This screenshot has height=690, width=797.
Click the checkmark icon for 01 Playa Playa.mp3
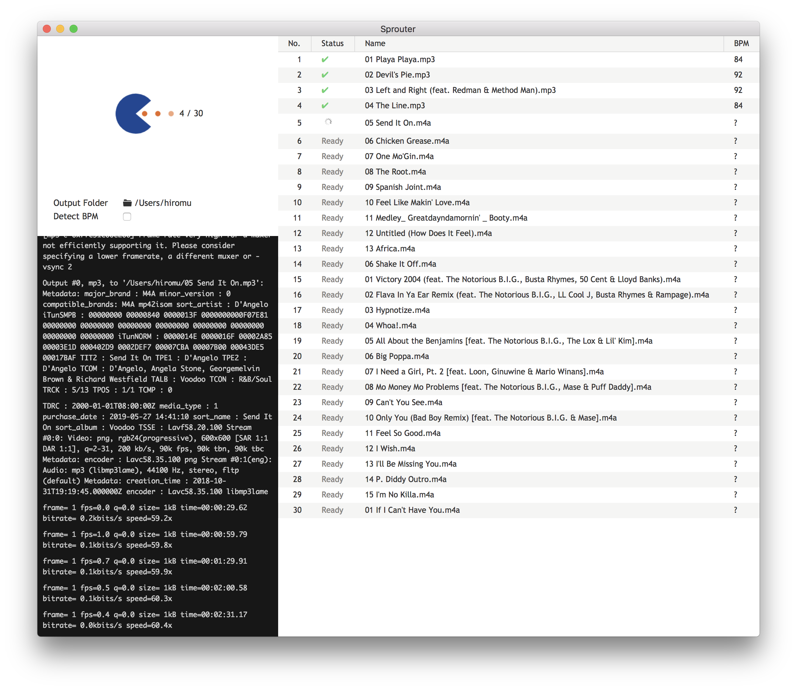pyautogui.click(x=325, y=59)
